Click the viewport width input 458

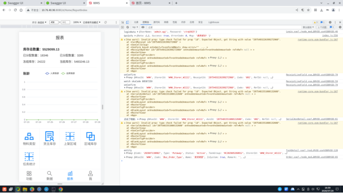point(54,22)
